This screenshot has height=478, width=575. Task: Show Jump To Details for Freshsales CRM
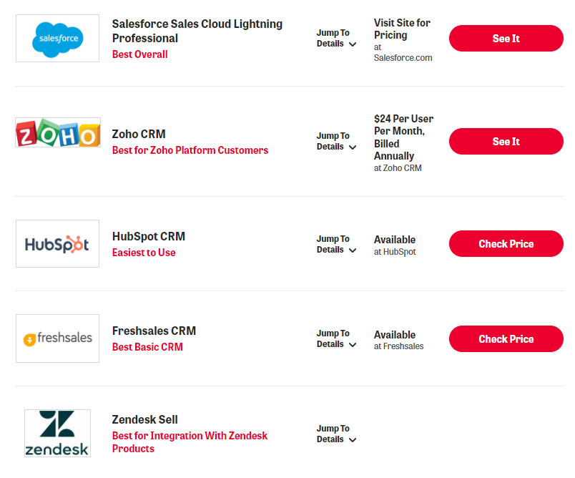336,339
